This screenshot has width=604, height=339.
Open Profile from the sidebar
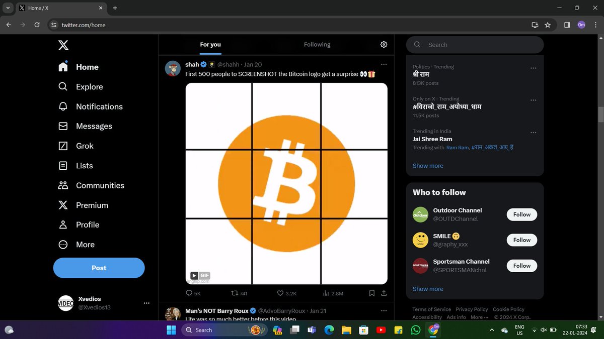pos(79,224)
